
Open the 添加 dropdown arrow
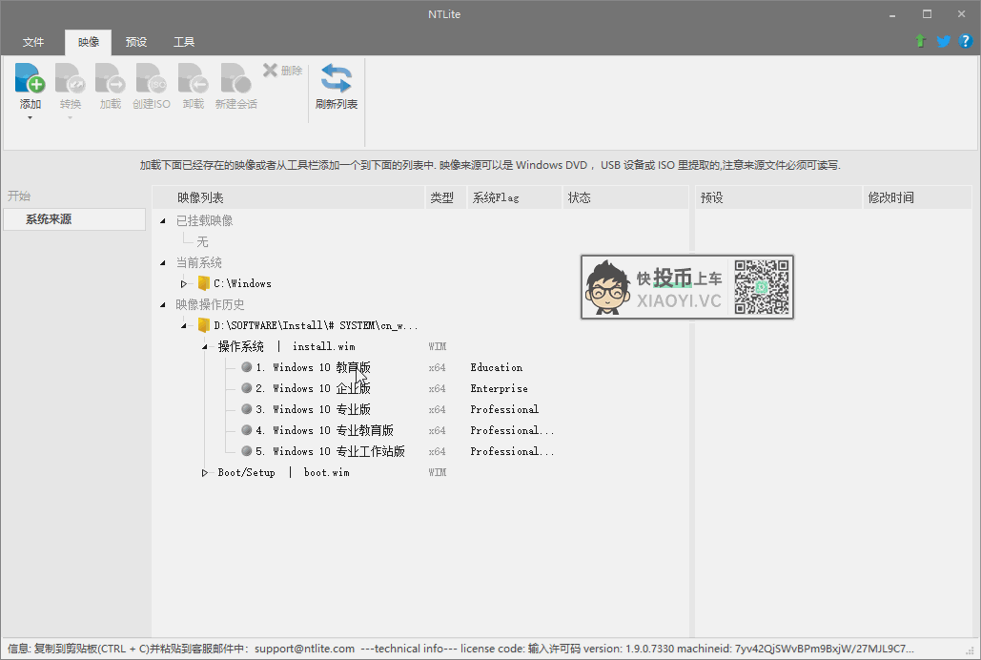point(31,118)
